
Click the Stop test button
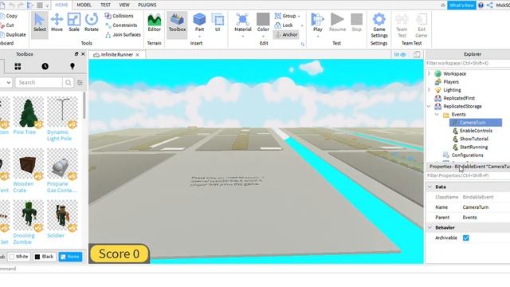point(356,23)
